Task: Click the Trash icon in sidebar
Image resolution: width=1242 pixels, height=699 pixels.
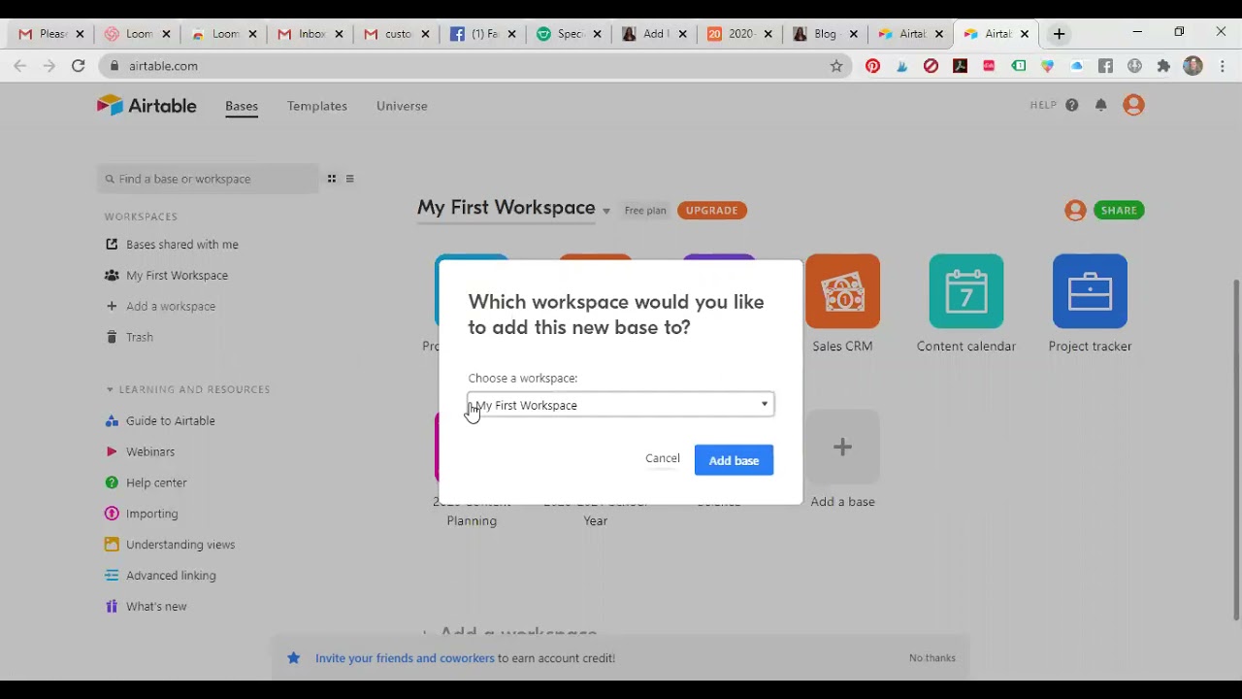Action: click(112, 337)
